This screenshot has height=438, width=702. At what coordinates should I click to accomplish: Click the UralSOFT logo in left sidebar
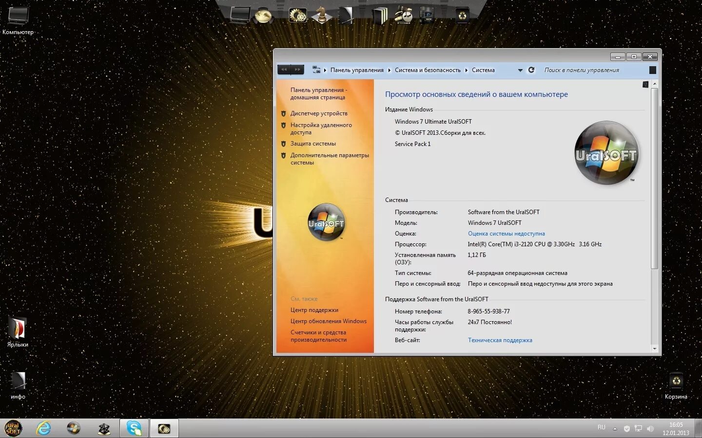[x=326, y=222]
